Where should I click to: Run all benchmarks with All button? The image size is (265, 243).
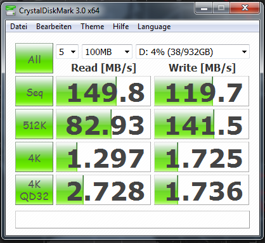[34, 58]
